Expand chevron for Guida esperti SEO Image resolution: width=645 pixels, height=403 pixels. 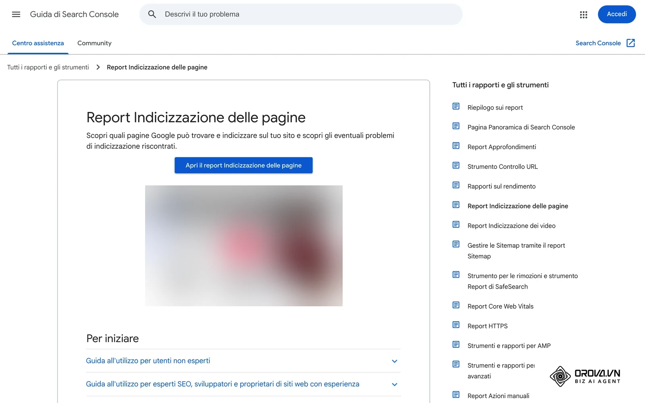395,384
